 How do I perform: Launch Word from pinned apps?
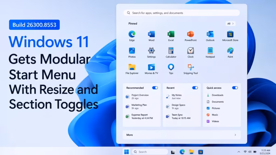click(151, 36)
